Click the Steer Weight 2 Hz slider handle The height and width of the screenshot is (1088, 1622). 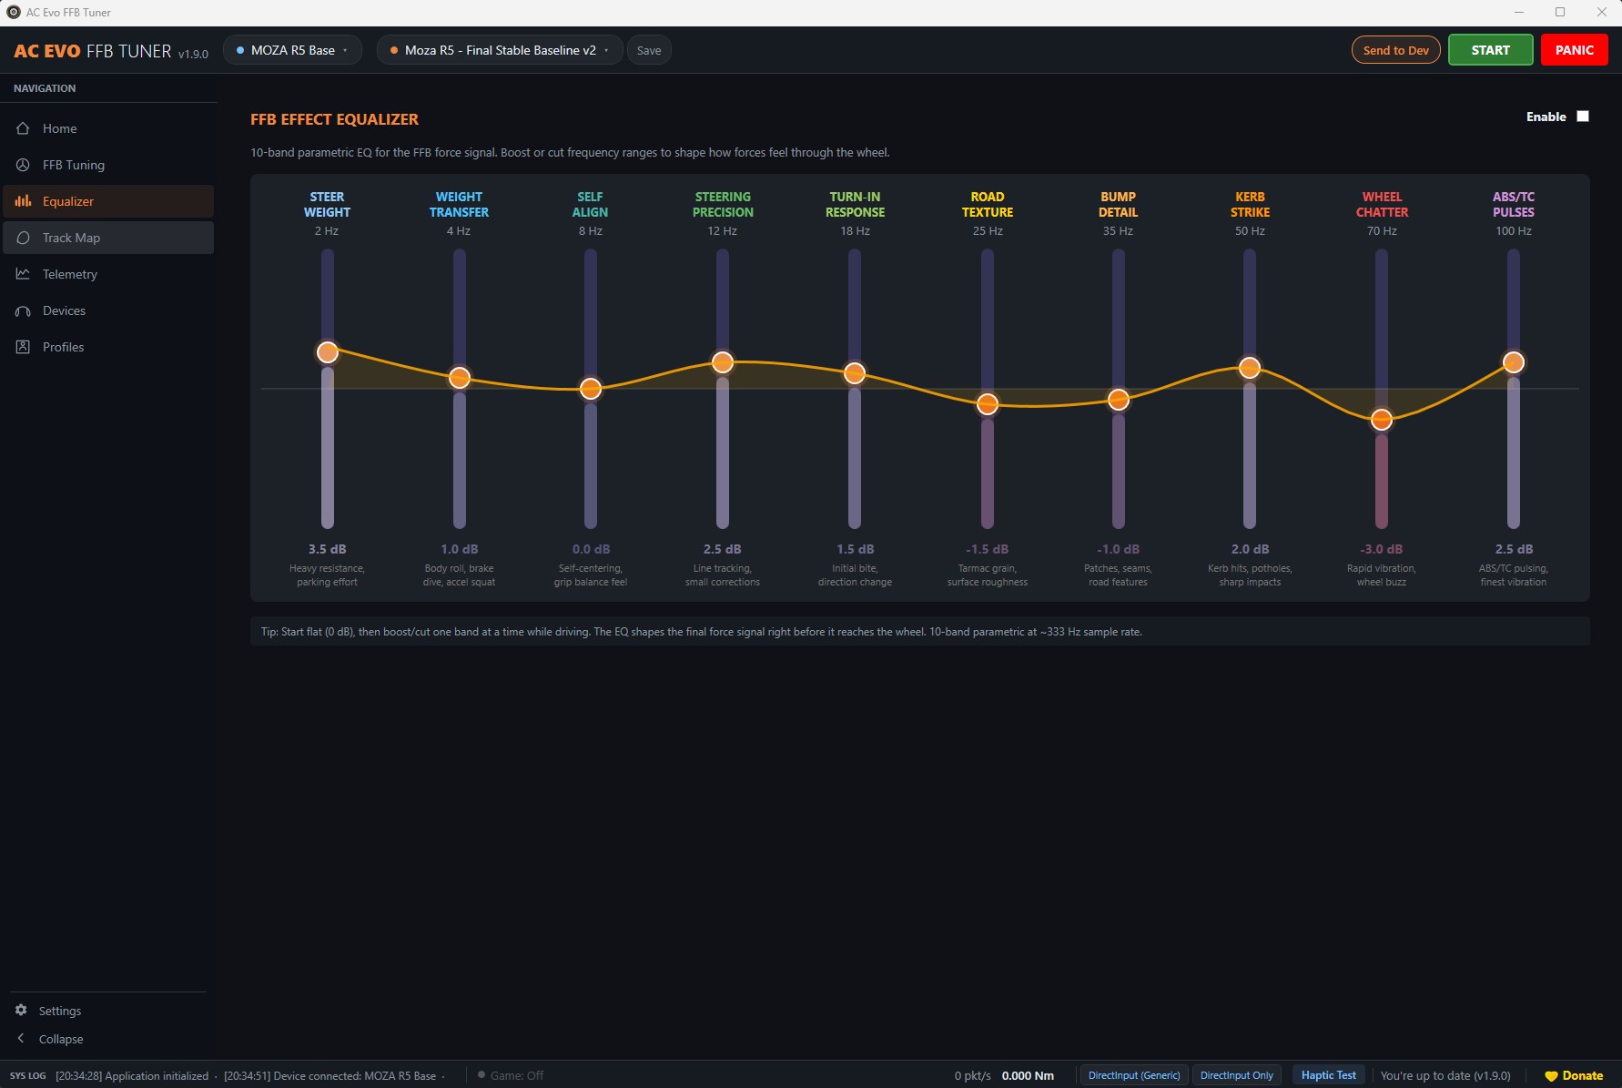328,352
